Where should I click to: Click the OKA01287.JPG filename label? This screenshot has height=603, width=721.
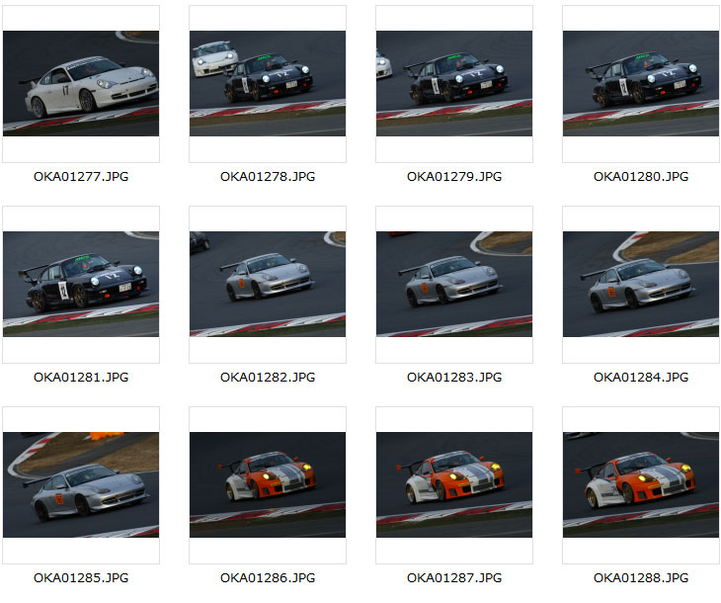(x=454, y=578)
